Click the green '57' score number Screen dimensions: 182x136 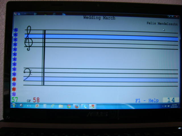click(15, 100)
